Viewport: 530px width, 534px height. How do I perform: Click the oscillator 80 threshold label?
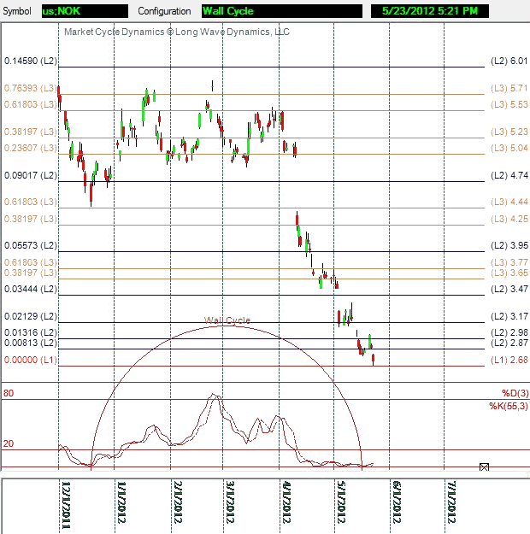tap(9, 393)
